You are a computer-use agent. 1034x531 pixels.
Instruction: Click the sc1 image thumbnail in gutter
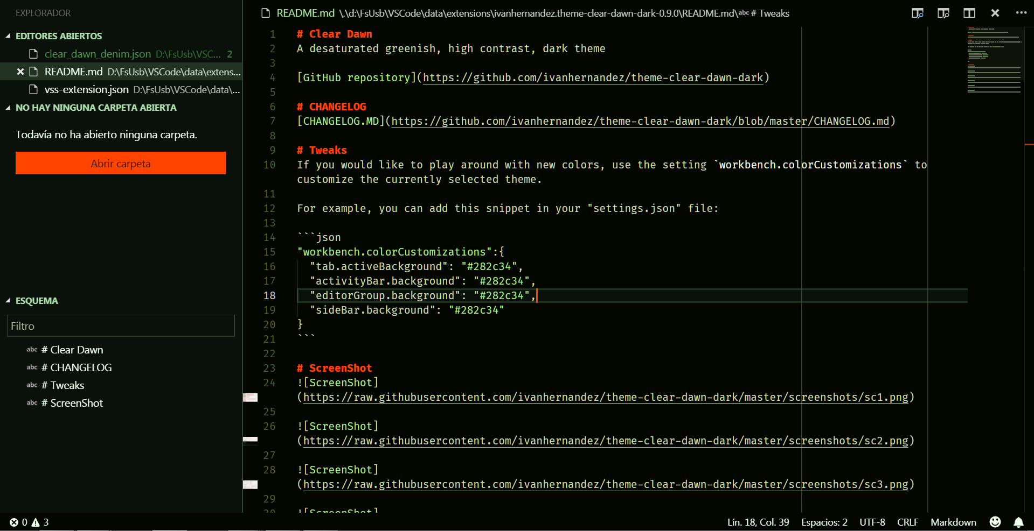coord(251,398)
